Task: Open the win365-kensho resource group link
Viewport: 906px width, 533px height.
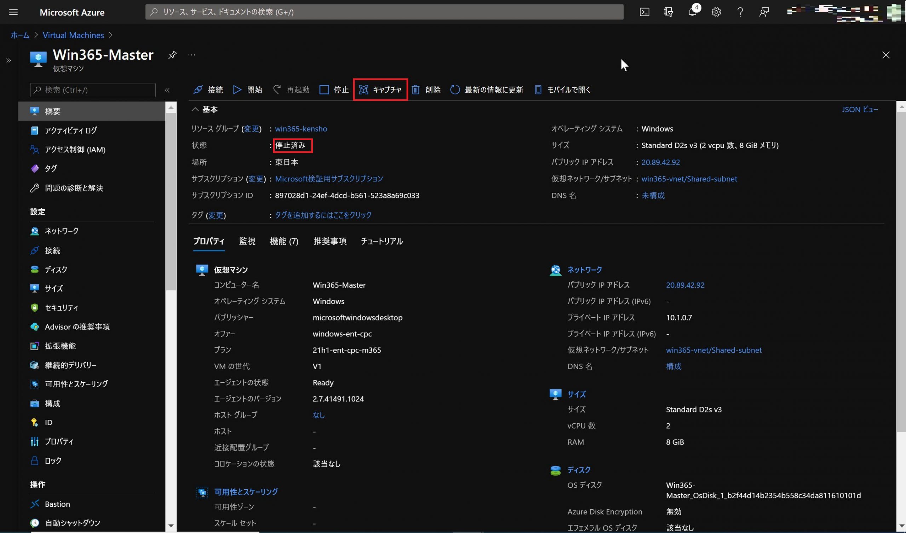Action: (x=301, y=129)
